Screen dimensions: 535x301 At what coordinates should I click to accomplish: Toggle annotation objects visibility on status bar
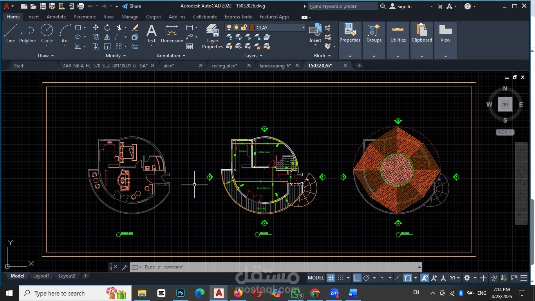(425, 278)
